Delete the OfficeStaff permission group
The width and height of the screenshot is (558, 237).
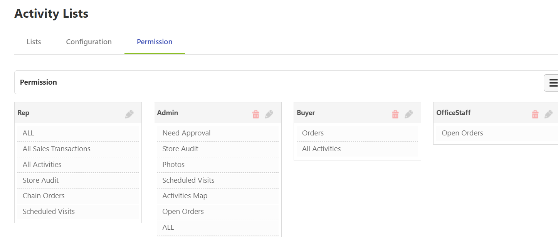click(x=535, y=113)
